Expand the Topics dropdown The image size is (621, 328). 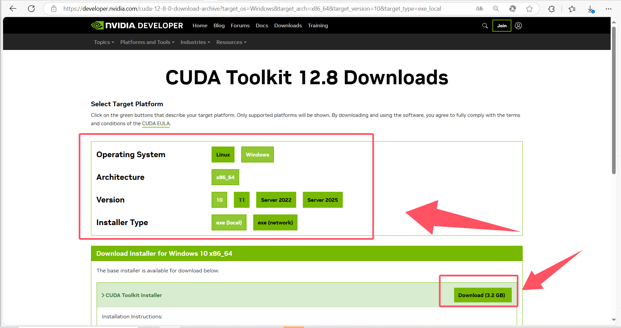pyautogui.click(x=104, y=42)
